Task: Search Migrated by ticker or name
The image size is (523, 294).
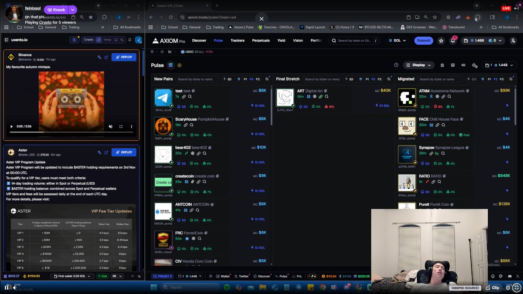Action: tap(440, 79)
